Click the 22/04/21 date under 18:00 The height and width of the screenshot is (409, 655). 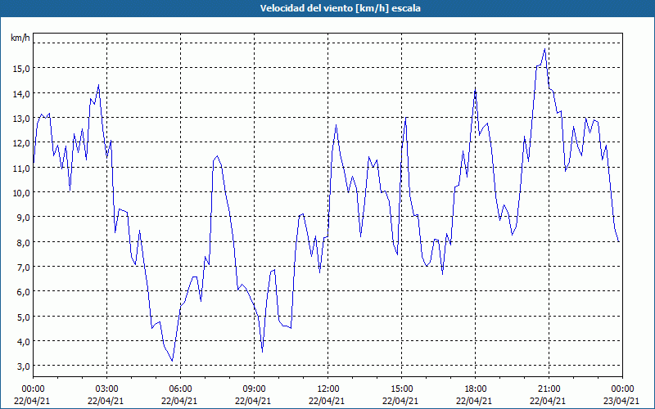point(474,401)
